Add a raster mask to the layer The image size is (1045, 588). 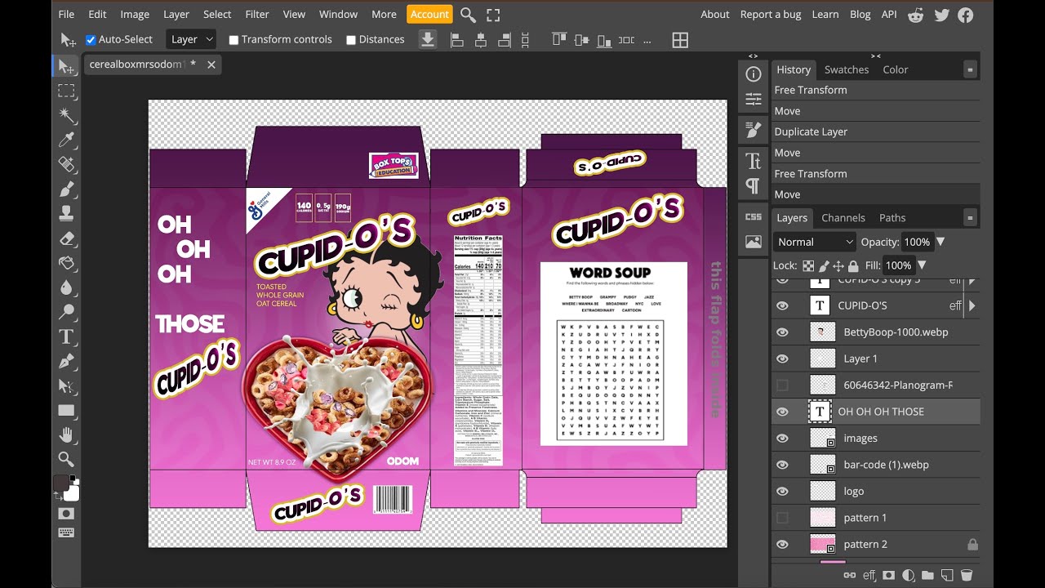pyautogui.click(x=889, y=575)
